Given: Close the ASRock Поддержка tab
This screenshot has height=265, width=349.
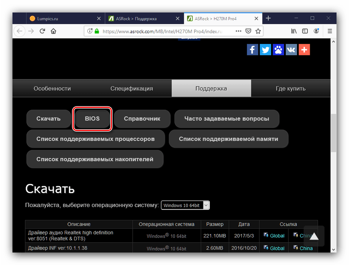Looking at the screenshot, I should point(177,19).
